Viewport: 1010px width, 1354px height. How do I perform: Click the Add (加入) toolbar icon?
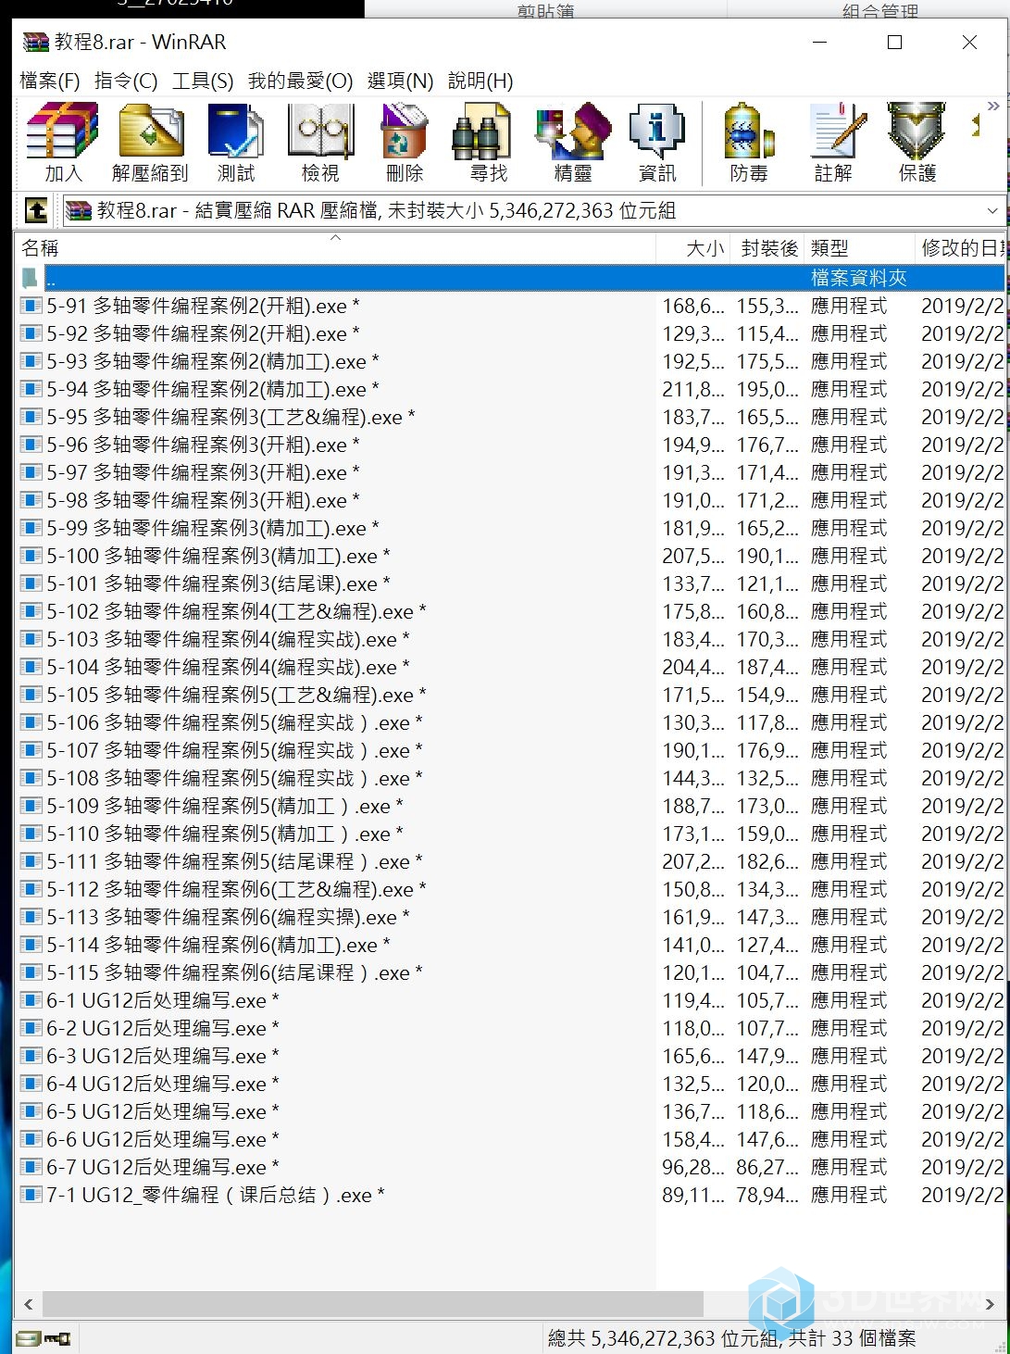pyautogui.click(x=62, y=142)
